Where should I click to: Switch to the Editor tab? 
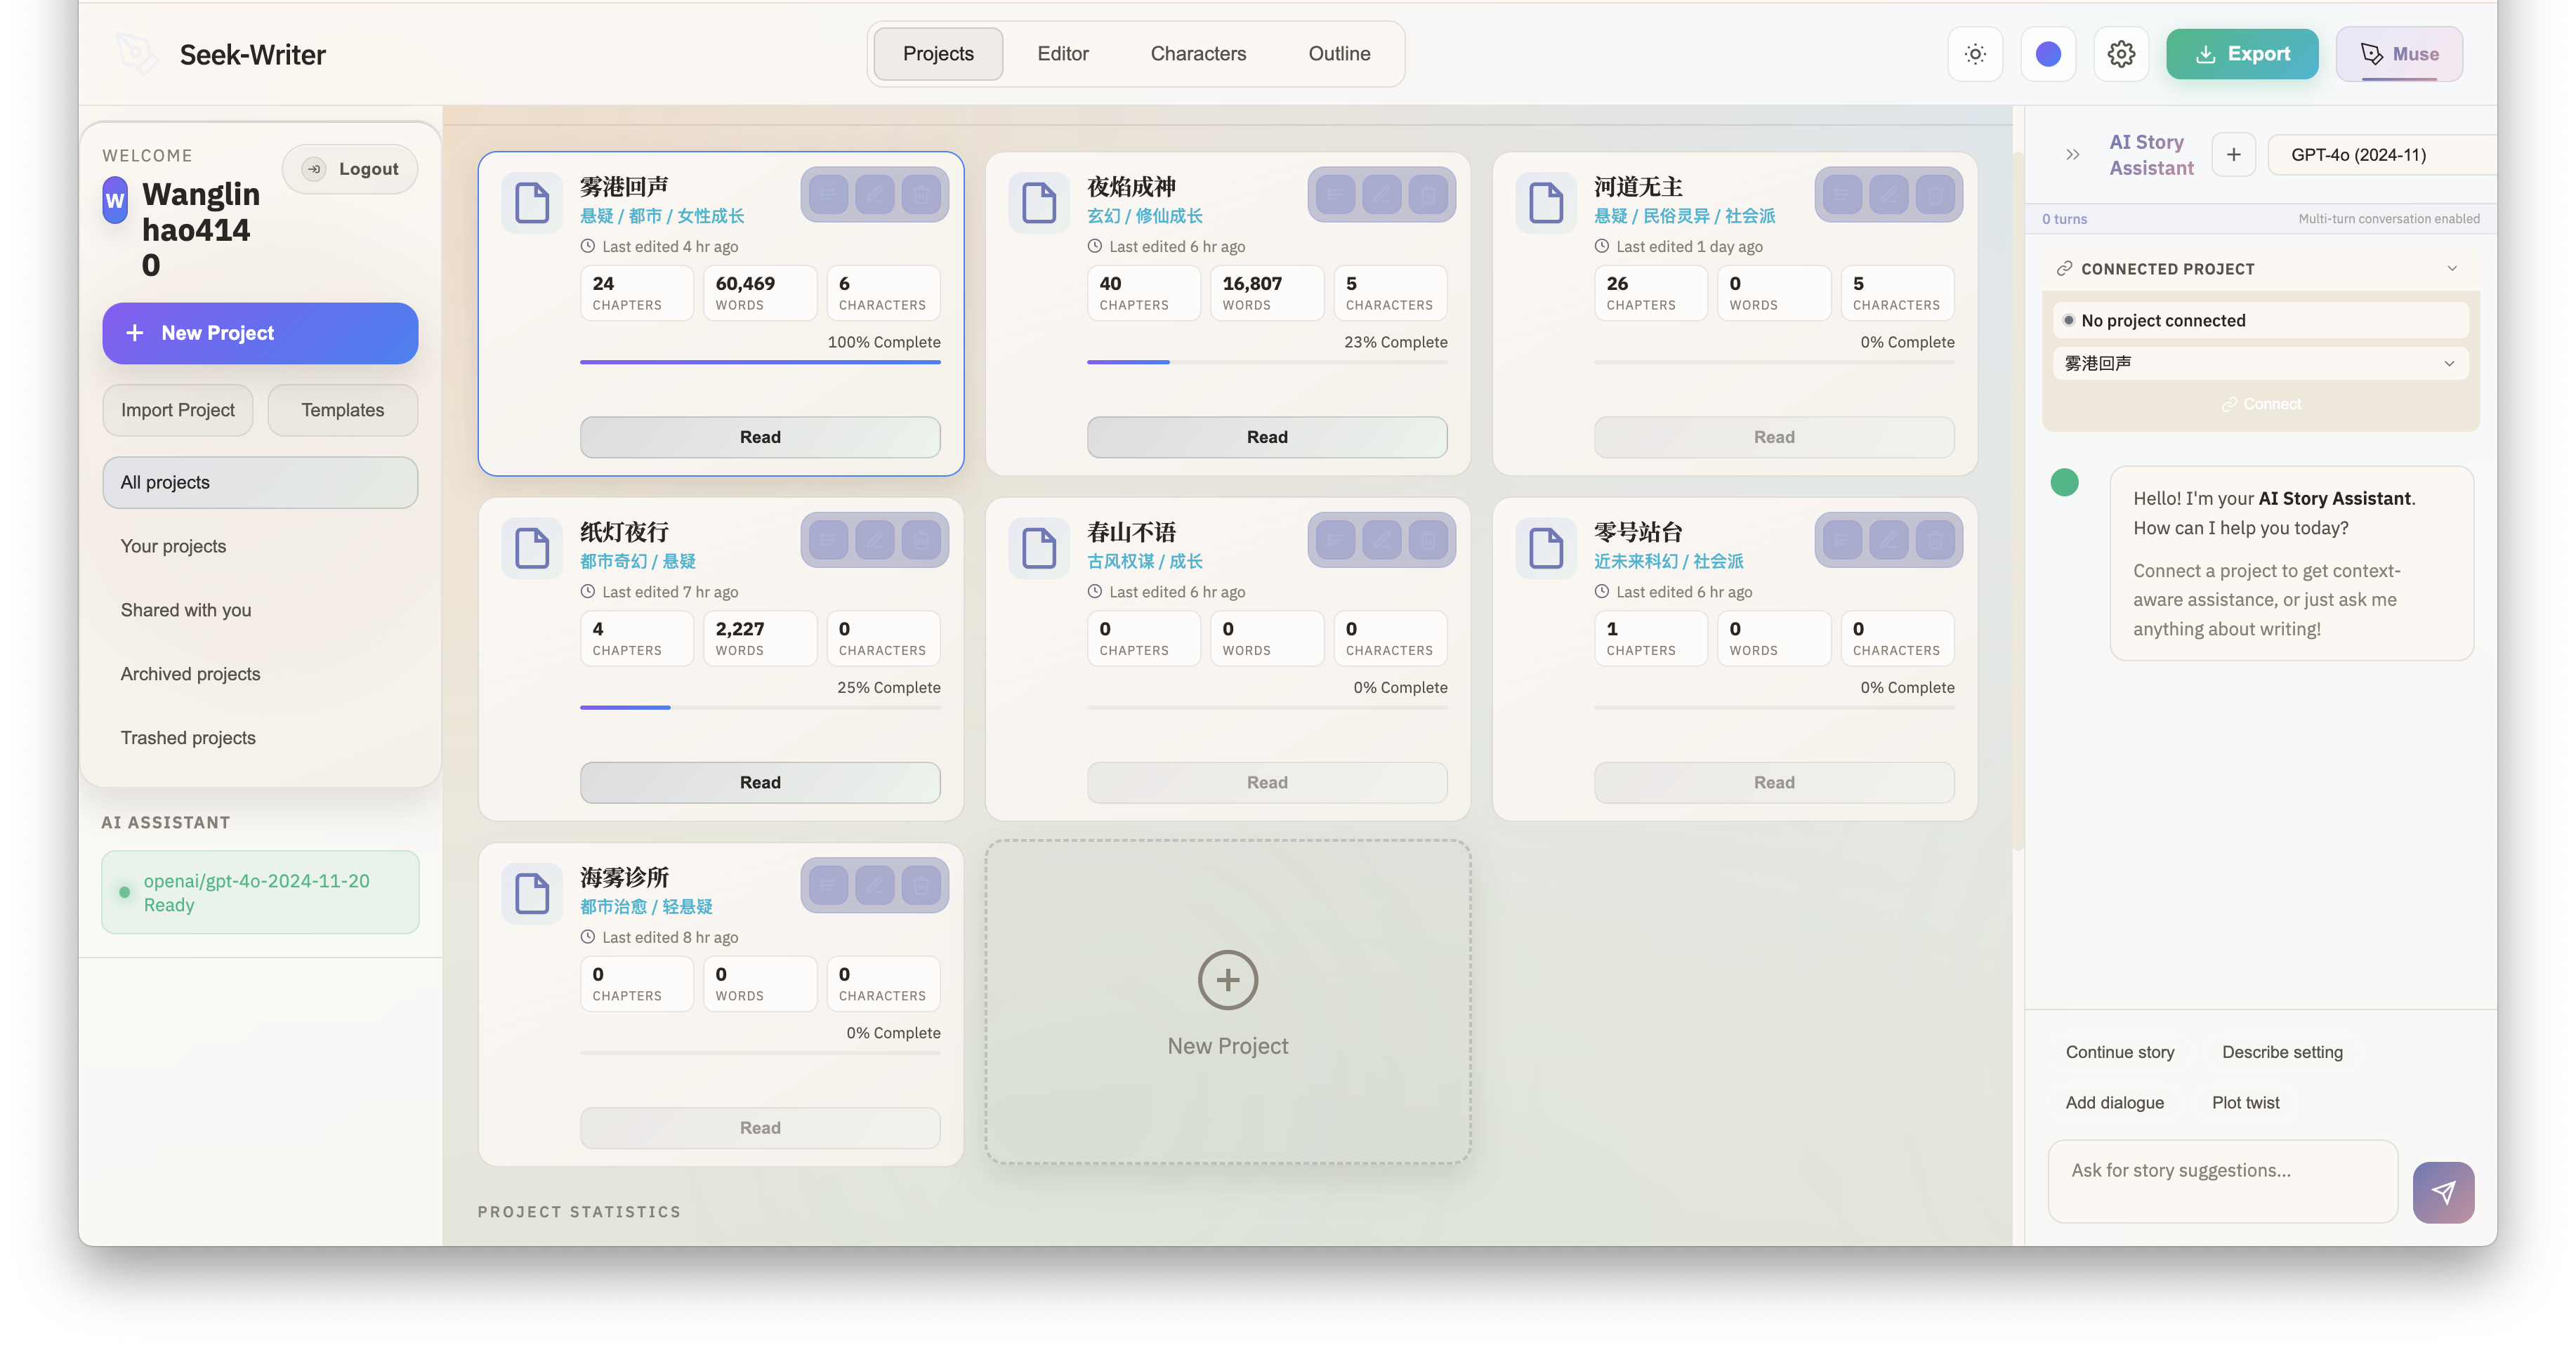click(x=1062, y=54)
